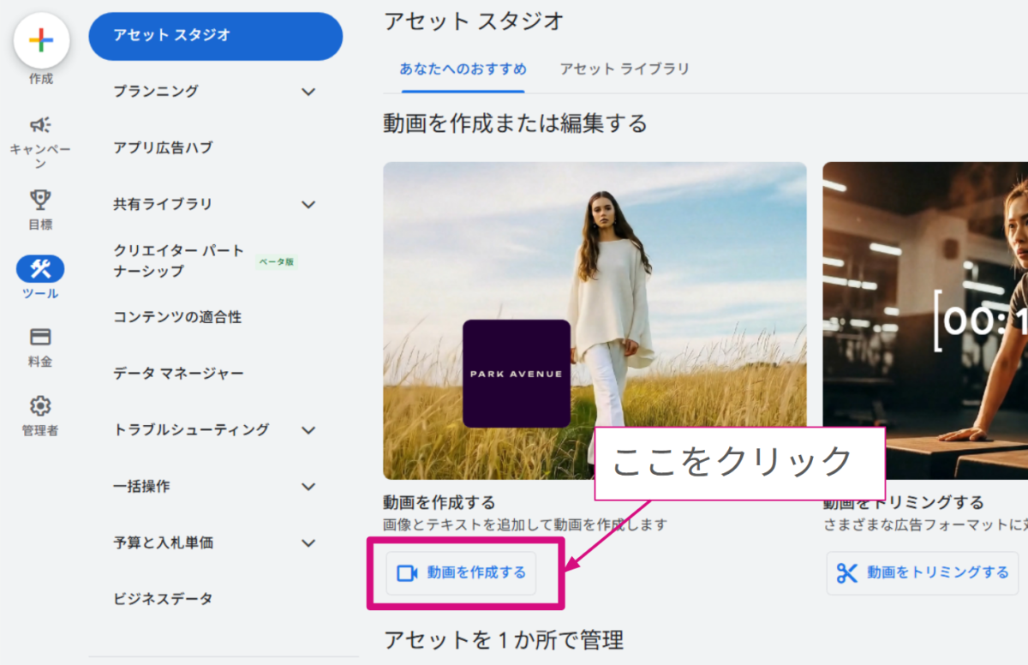The image size is (1028, 665).
Task: Click the multicolor plus 作成 button
Action: pyautogui.click(x=41, y=41)
